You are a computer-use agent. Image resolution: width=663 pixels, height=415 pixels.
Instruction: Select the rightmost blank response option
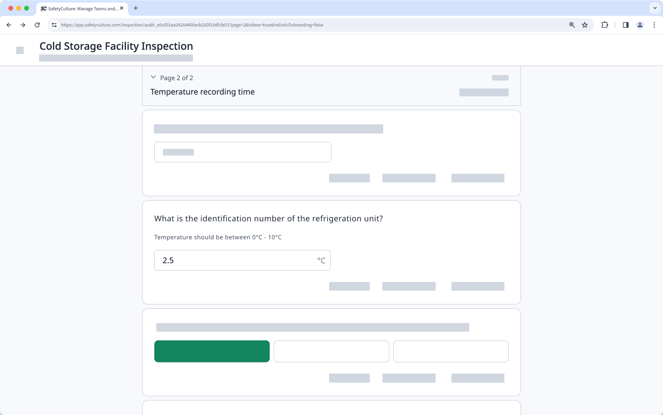pyautogui.click(x=451, y=351)
